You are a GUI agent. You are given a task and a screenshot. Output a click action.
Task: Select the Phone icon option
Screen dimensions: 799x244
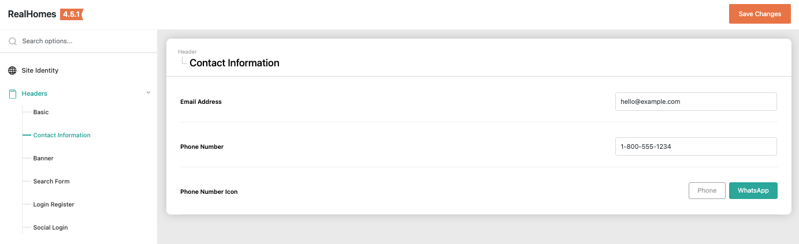click(707, 190)
